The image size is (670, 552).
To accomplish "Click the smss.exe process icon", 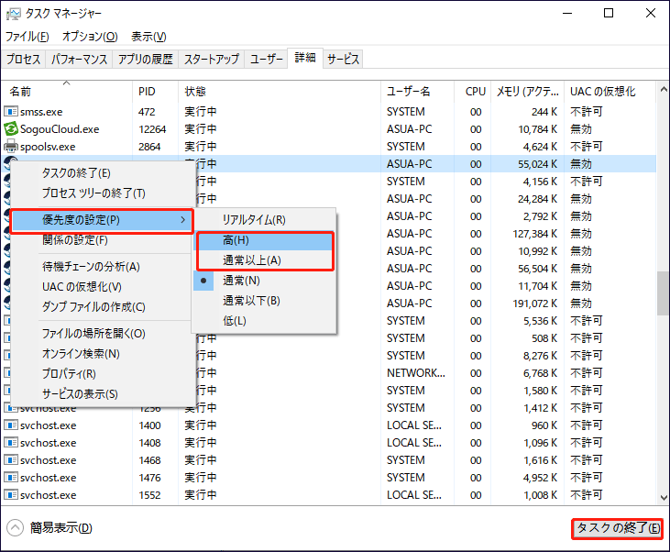I will (x=11, y=112).
